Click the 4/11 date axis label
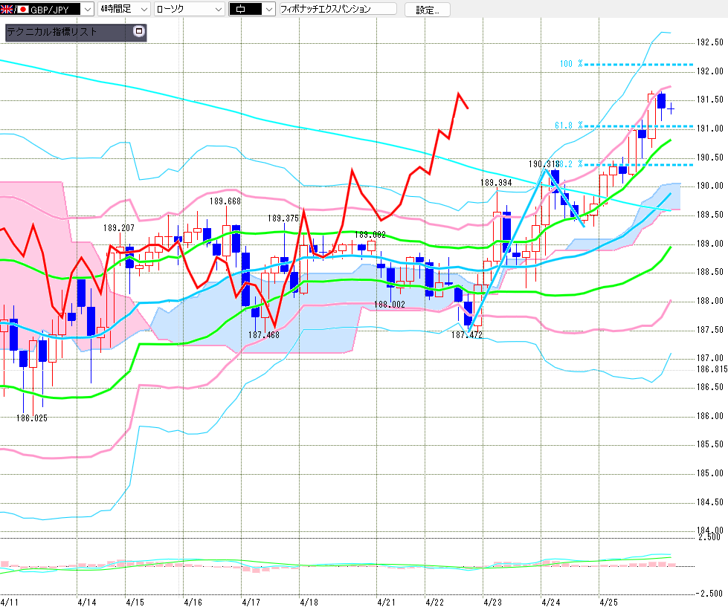The width and height of the screenshot is (728, 610). (x=9, y=602)
